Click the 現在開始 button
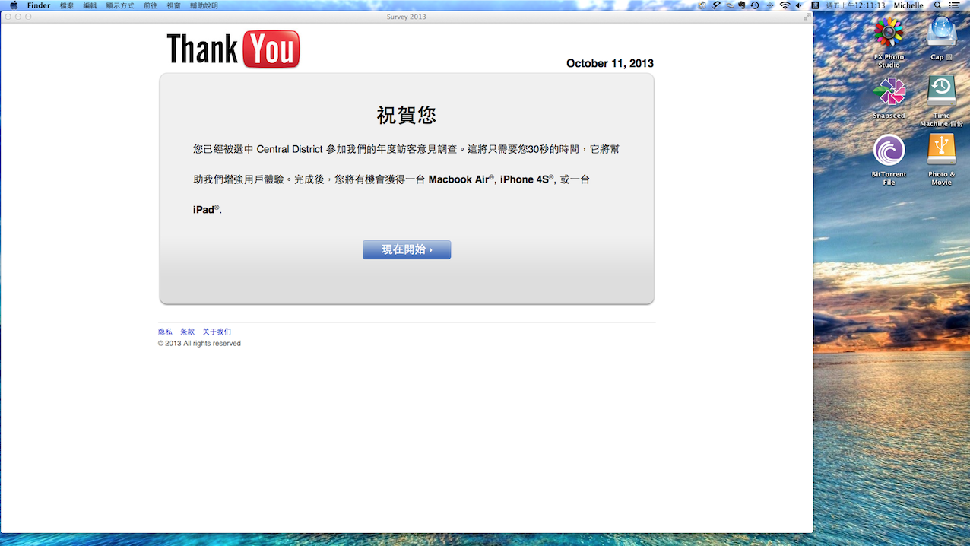970x546 pixels. (407, 249)
